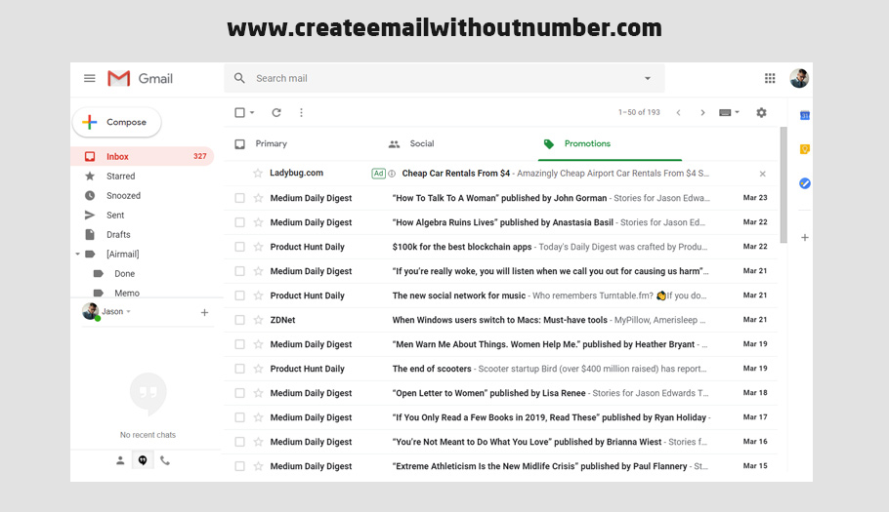Open the Hangouts contacts icon
This screenshot has height=512, width=889.
point(120,460)
